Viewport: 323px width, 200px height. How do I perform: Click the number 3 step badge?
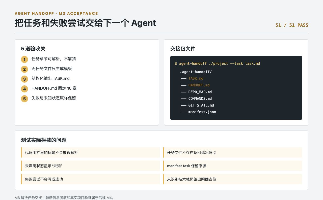24,79
